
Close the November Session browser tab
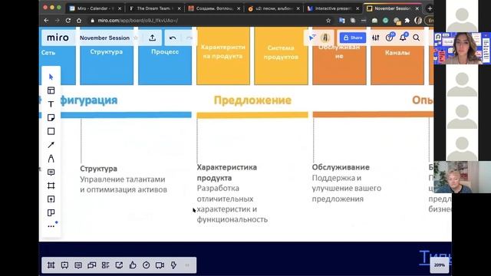417,8
